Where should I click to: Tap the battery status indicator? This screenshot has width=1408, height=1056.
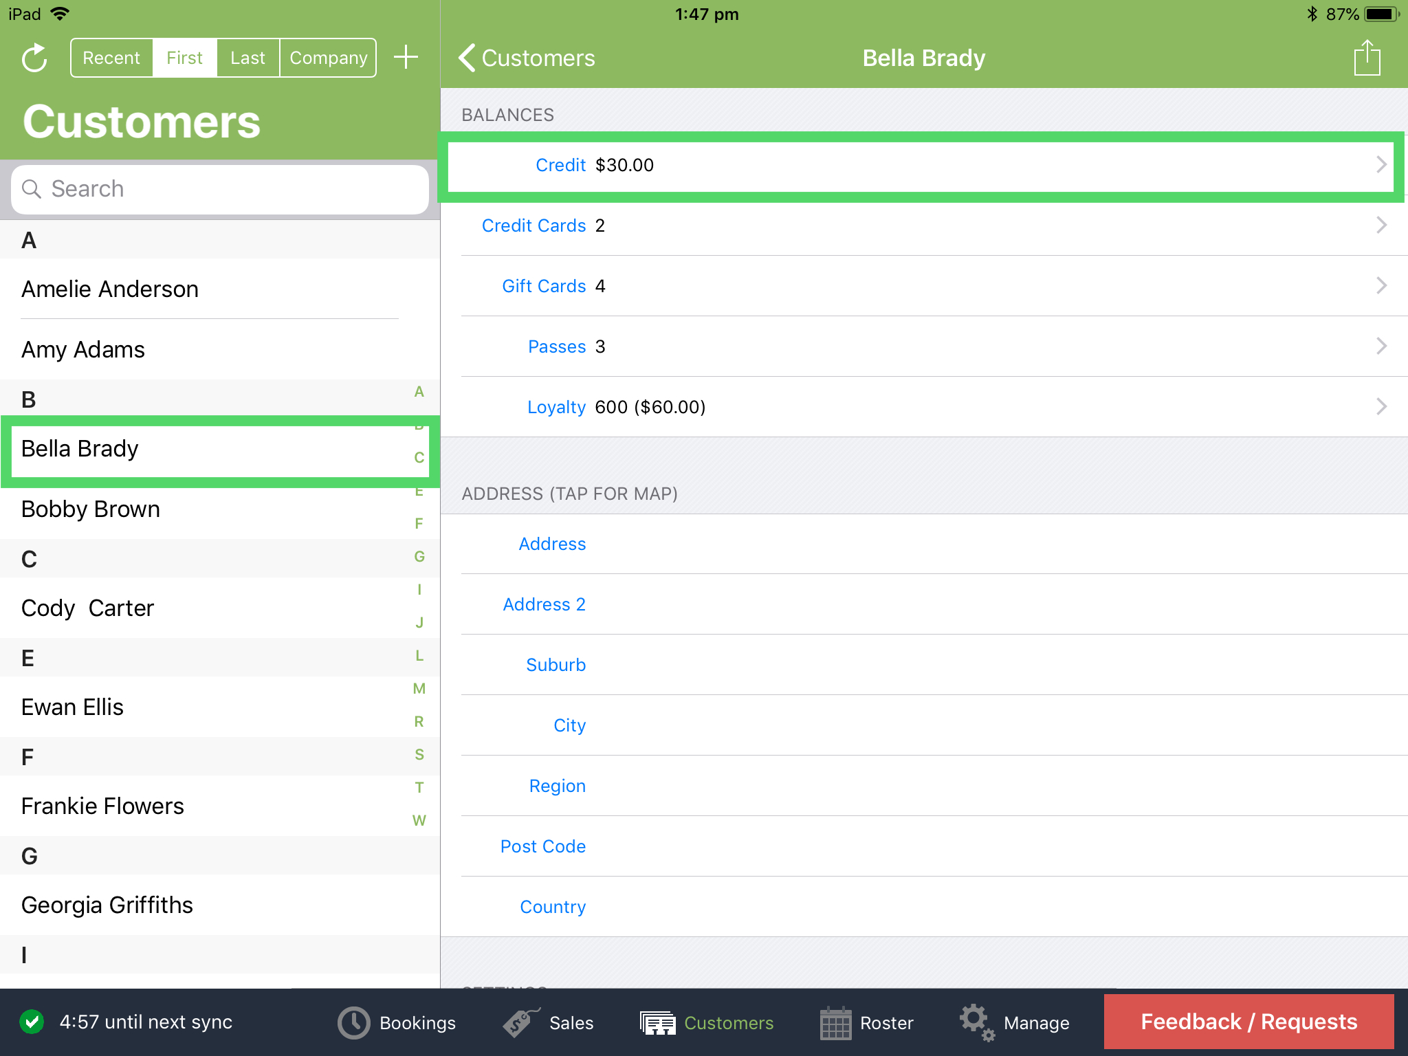click(1382, 14)
